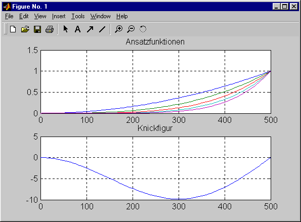This screenshot has height=222, width=301.
Task: Open the Edit menu
Action: point(24,16)
